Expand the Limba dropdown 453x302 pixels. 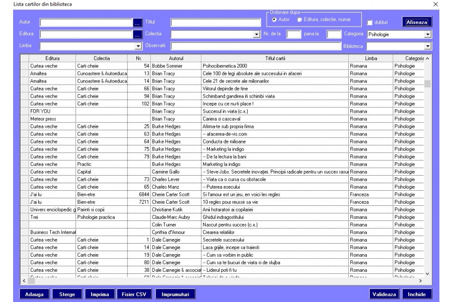138,46
